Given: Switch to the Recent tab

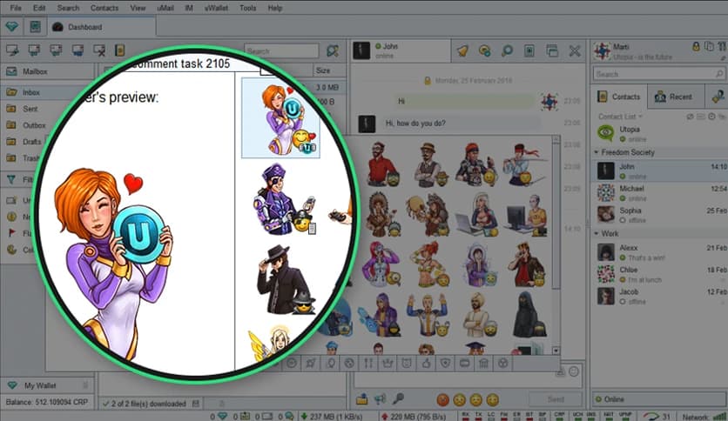Looking at the screenshot, I should (676, 97).
